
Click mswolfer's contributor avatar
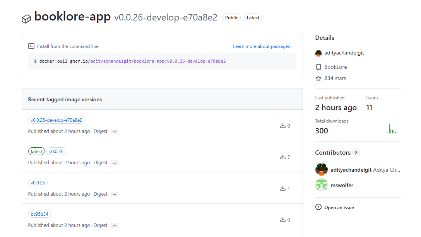tap(322, 185)
